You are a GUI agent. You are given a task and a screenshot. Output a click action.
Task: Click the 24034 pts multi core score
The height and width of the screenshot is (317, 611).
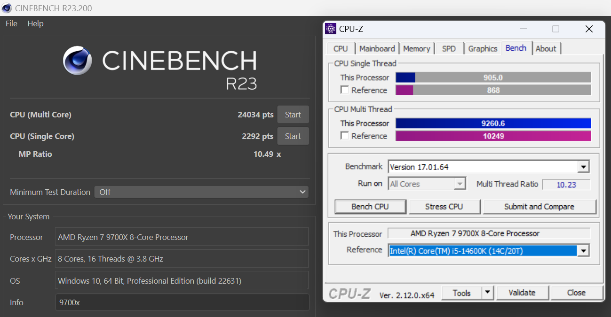pos(255,115)
